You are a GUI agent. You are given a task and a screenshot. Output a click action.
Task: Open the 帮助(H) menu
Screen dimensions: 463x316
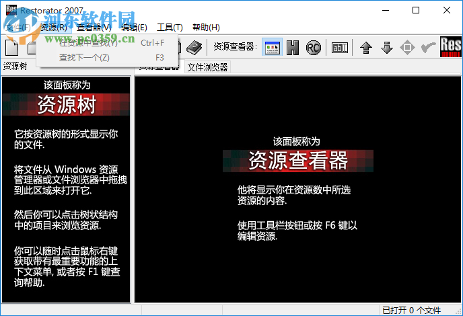tap(206, 28)
